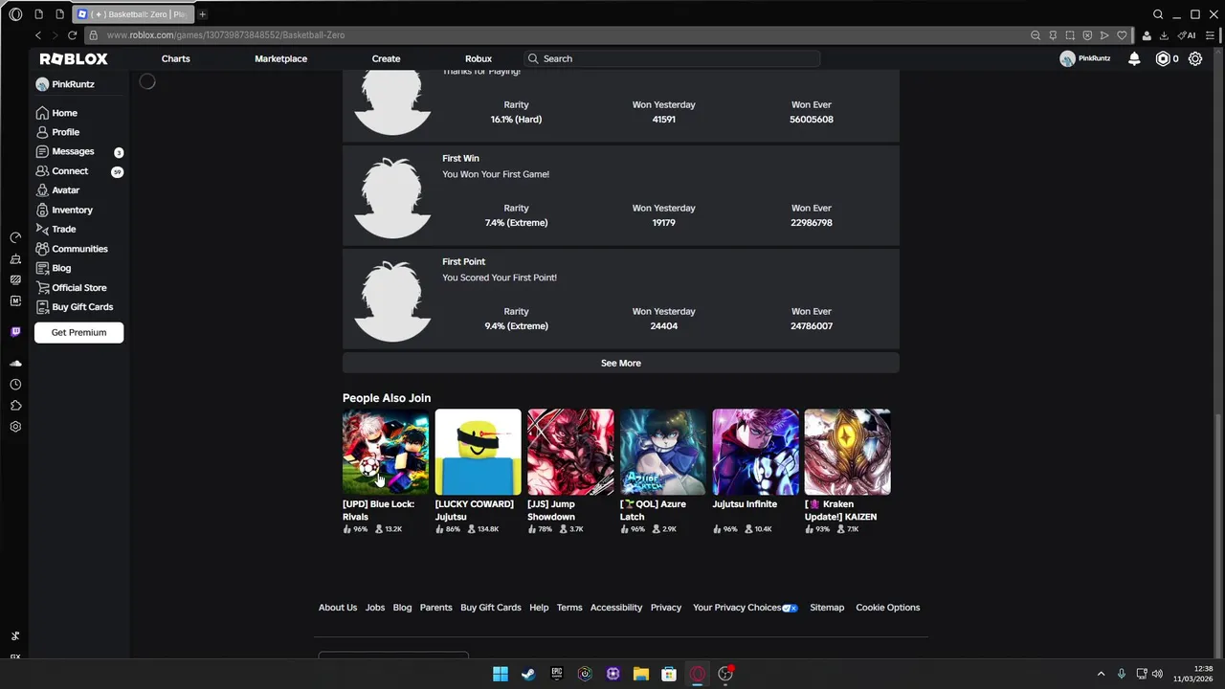This screenshot has height=689, width=1225.
Task: Reload the current page
Action: coord(72,35)
